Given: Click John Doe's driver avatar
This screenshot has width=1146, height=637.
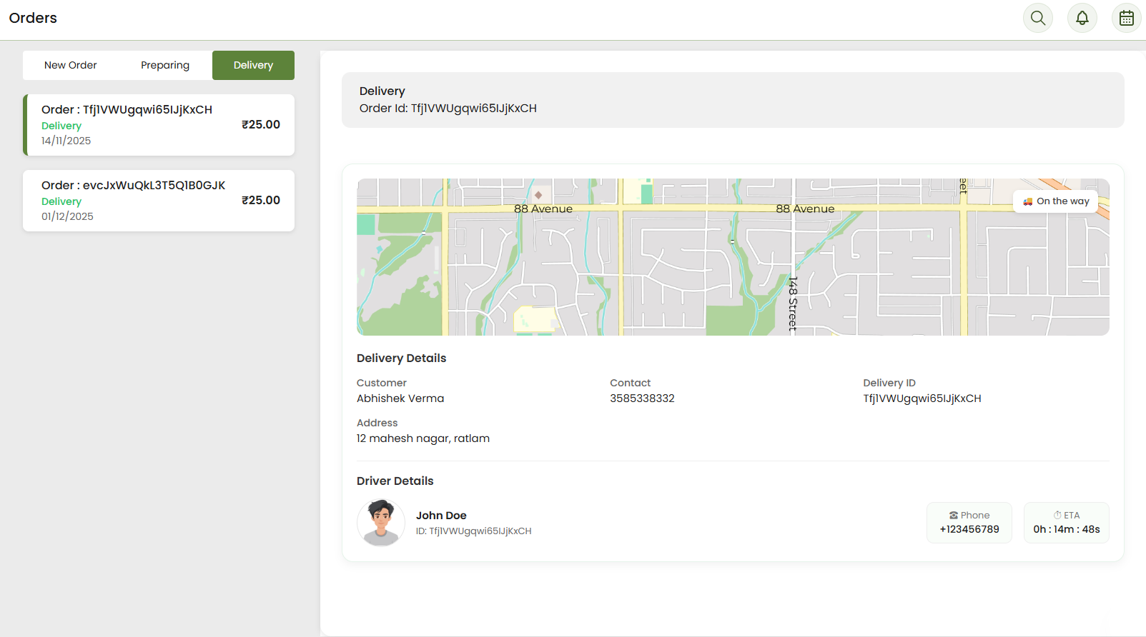Looking at the screenshot, I should click(x=381, y=523).
